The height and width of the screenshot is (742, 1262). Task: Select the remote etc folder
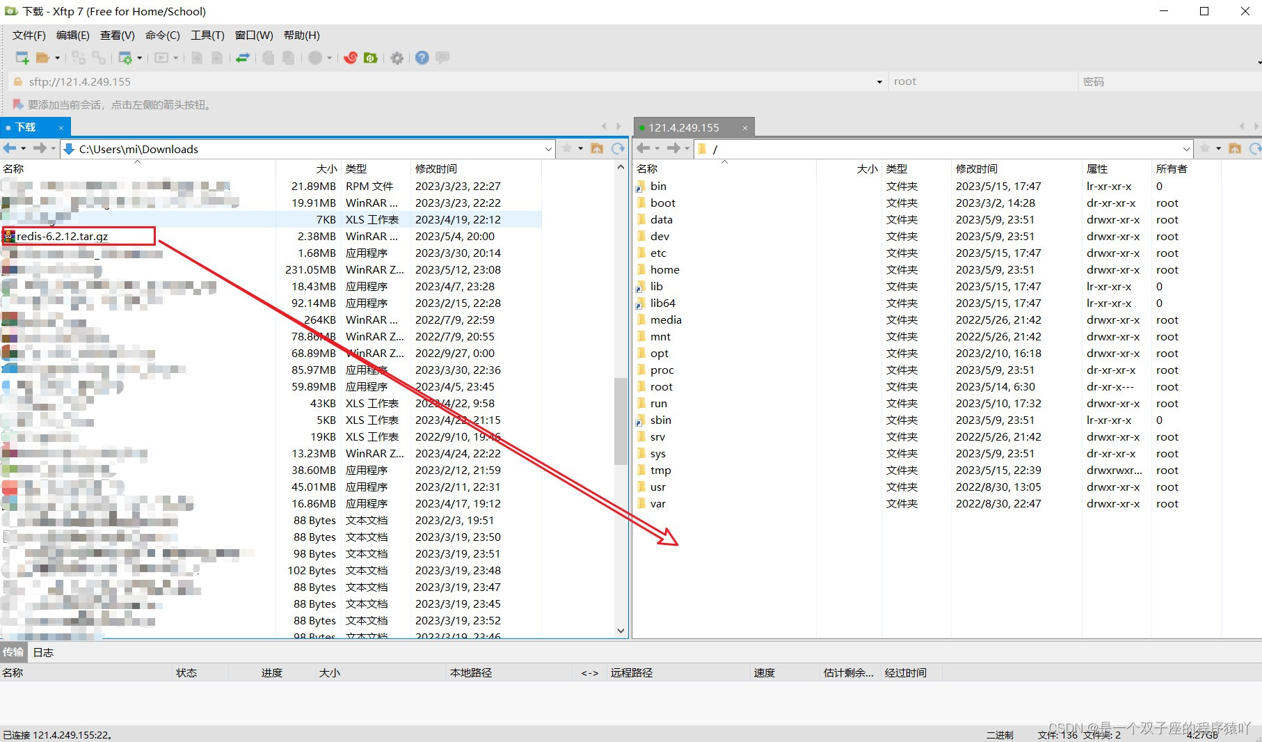[x=658, y=253]
